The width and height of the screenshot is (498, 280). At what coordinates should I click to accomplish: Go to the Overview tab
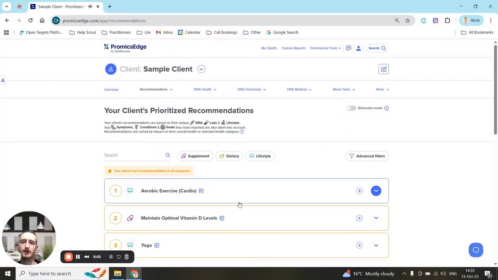click(111, 89)
